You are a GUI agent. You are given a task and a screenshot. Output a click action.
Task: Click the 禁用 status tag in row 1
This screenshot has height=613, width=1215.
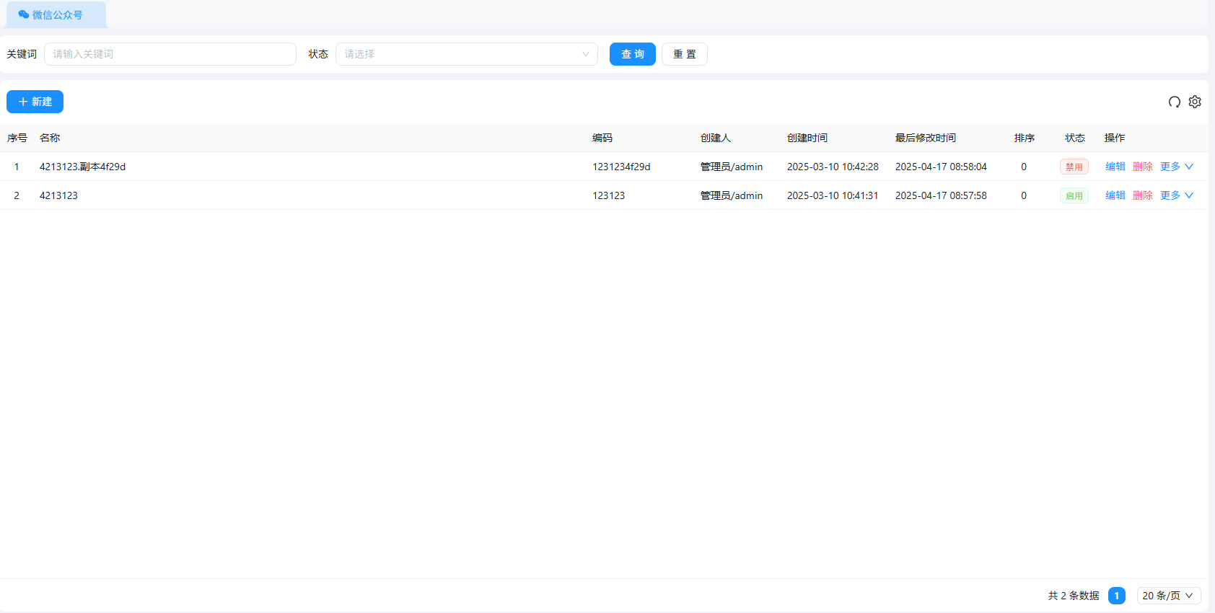[1074, 167]
